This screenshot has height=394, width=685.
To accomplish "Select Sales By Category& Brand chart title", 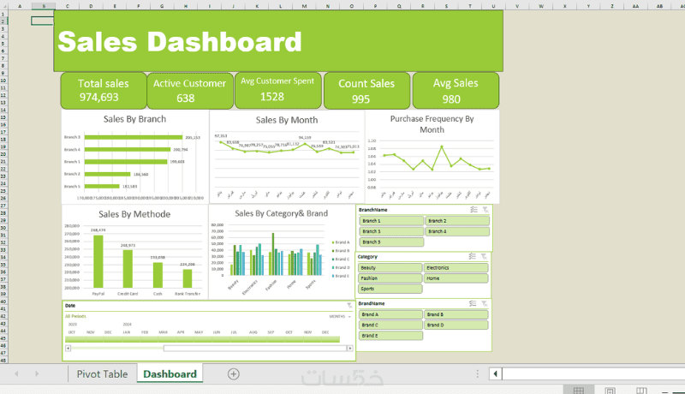I will pos(281,213).
